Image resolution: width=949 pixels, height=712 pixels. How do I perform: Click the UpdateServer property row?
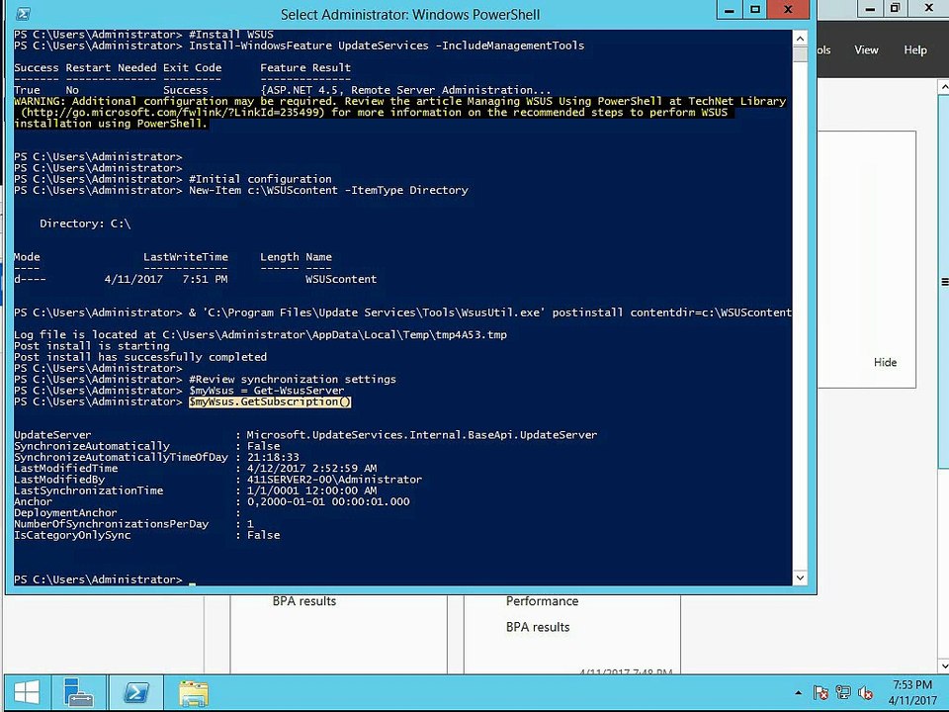point(305,435)
